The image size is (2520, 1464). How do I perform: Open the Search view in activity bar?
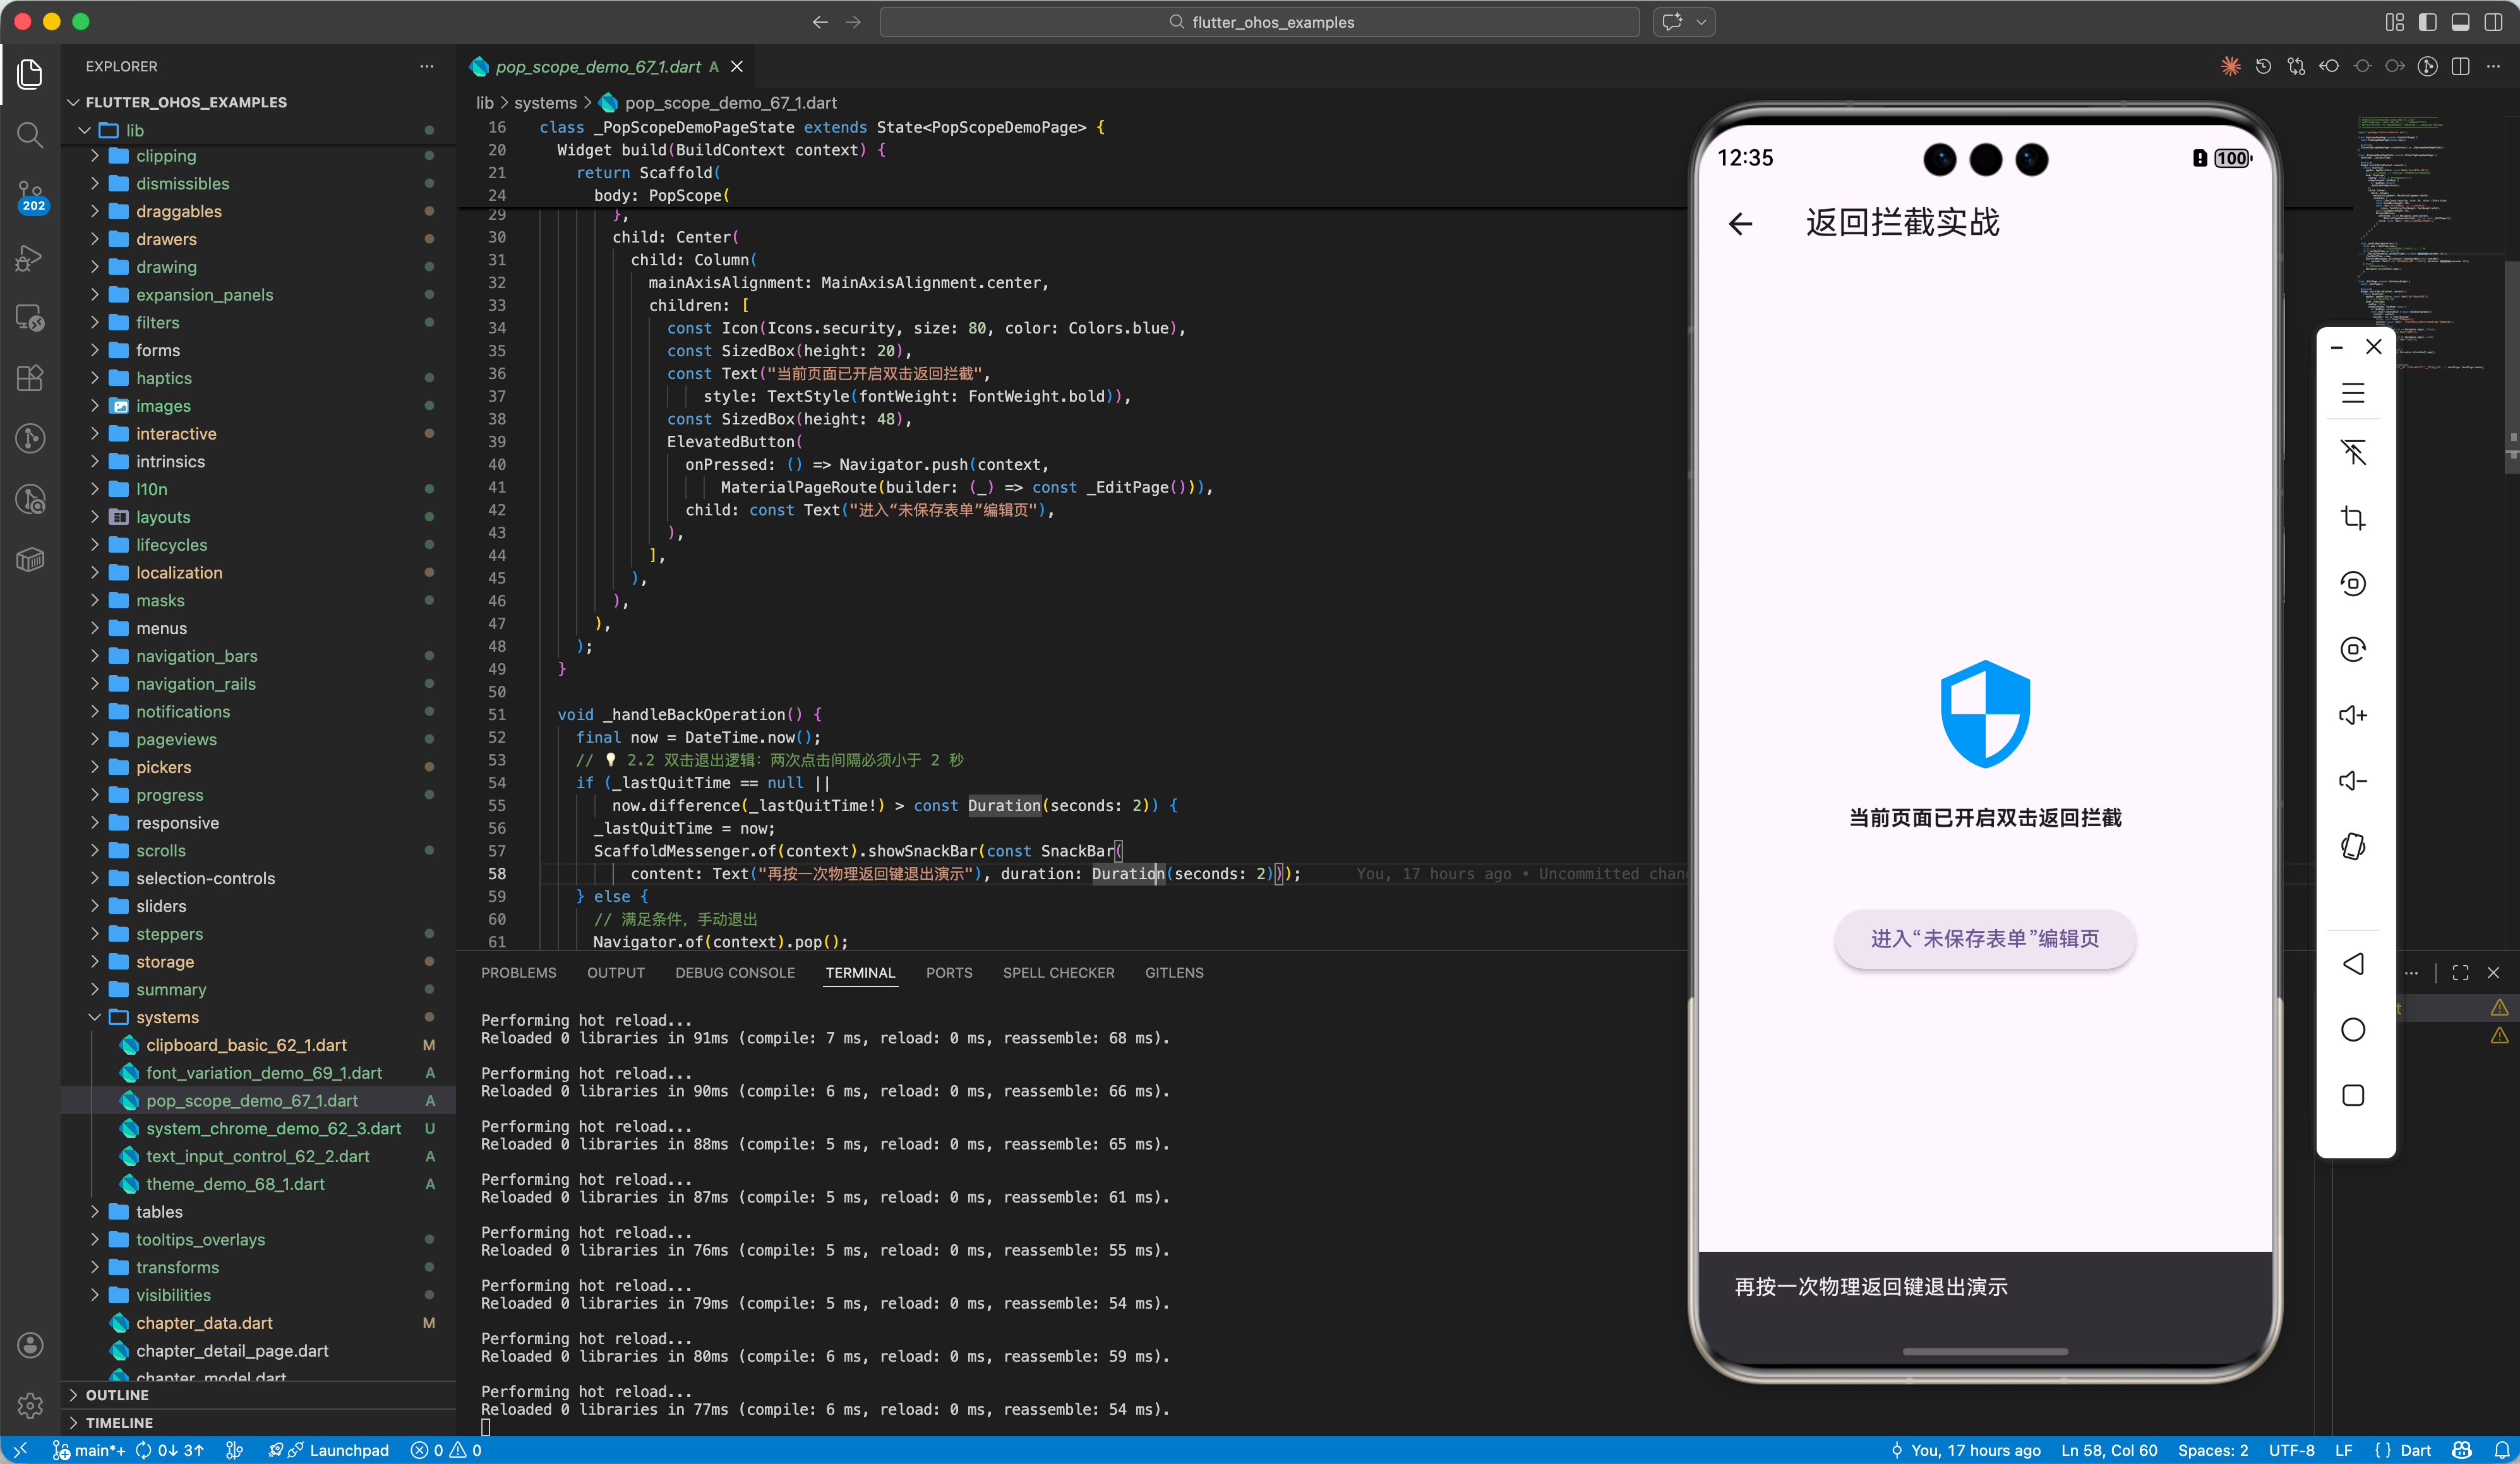[x=30, y=134]
